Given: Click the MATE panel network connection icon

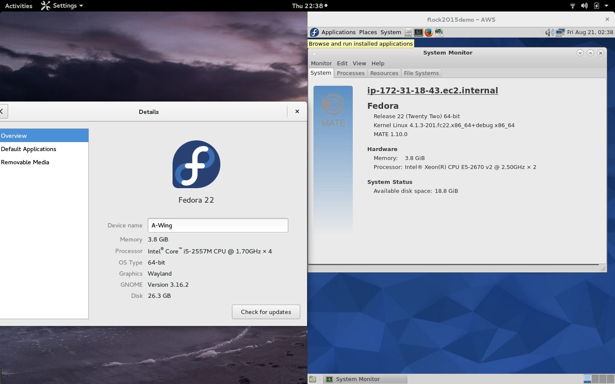Looking at the screenshot, I should tap(560, 32).
